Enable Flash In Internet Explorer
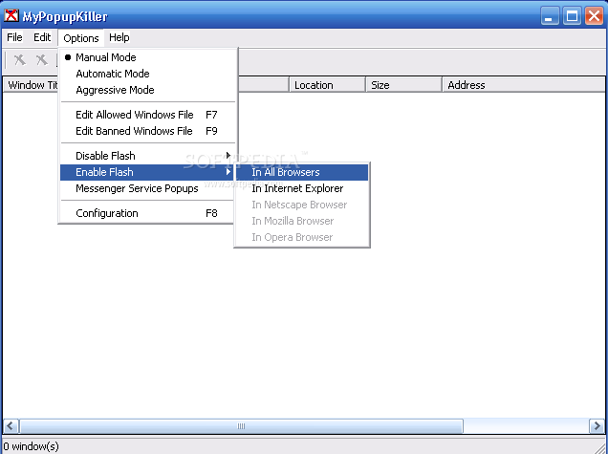This screenshot has height=454, width=608. point(302,188)
